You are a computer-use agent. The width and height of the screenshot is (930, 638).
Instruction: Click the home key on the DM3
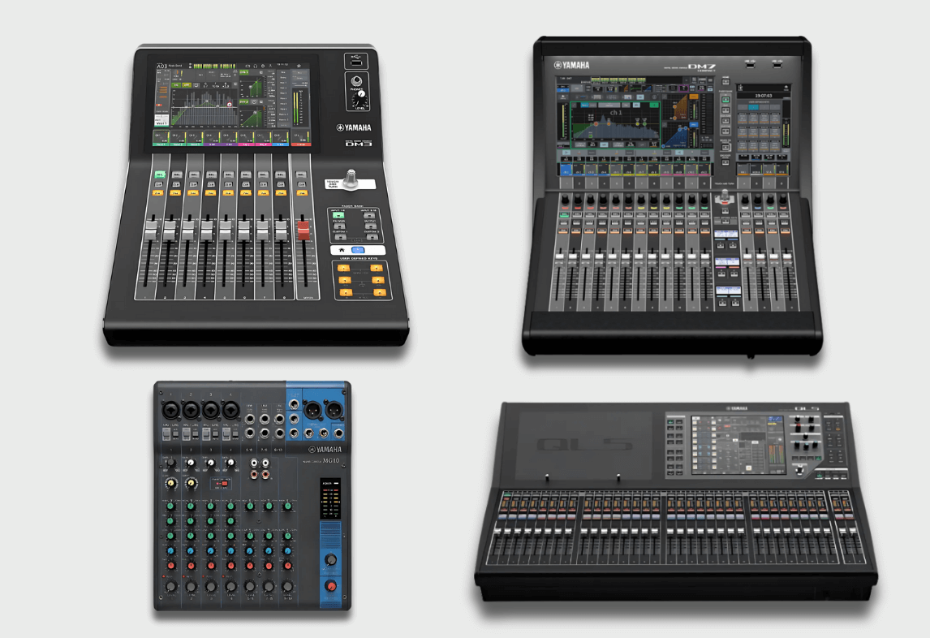click(x=342, y=250)
